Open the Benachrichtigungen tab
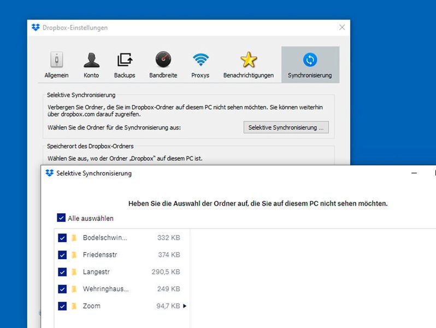436x328 pixels. point(248,65)
